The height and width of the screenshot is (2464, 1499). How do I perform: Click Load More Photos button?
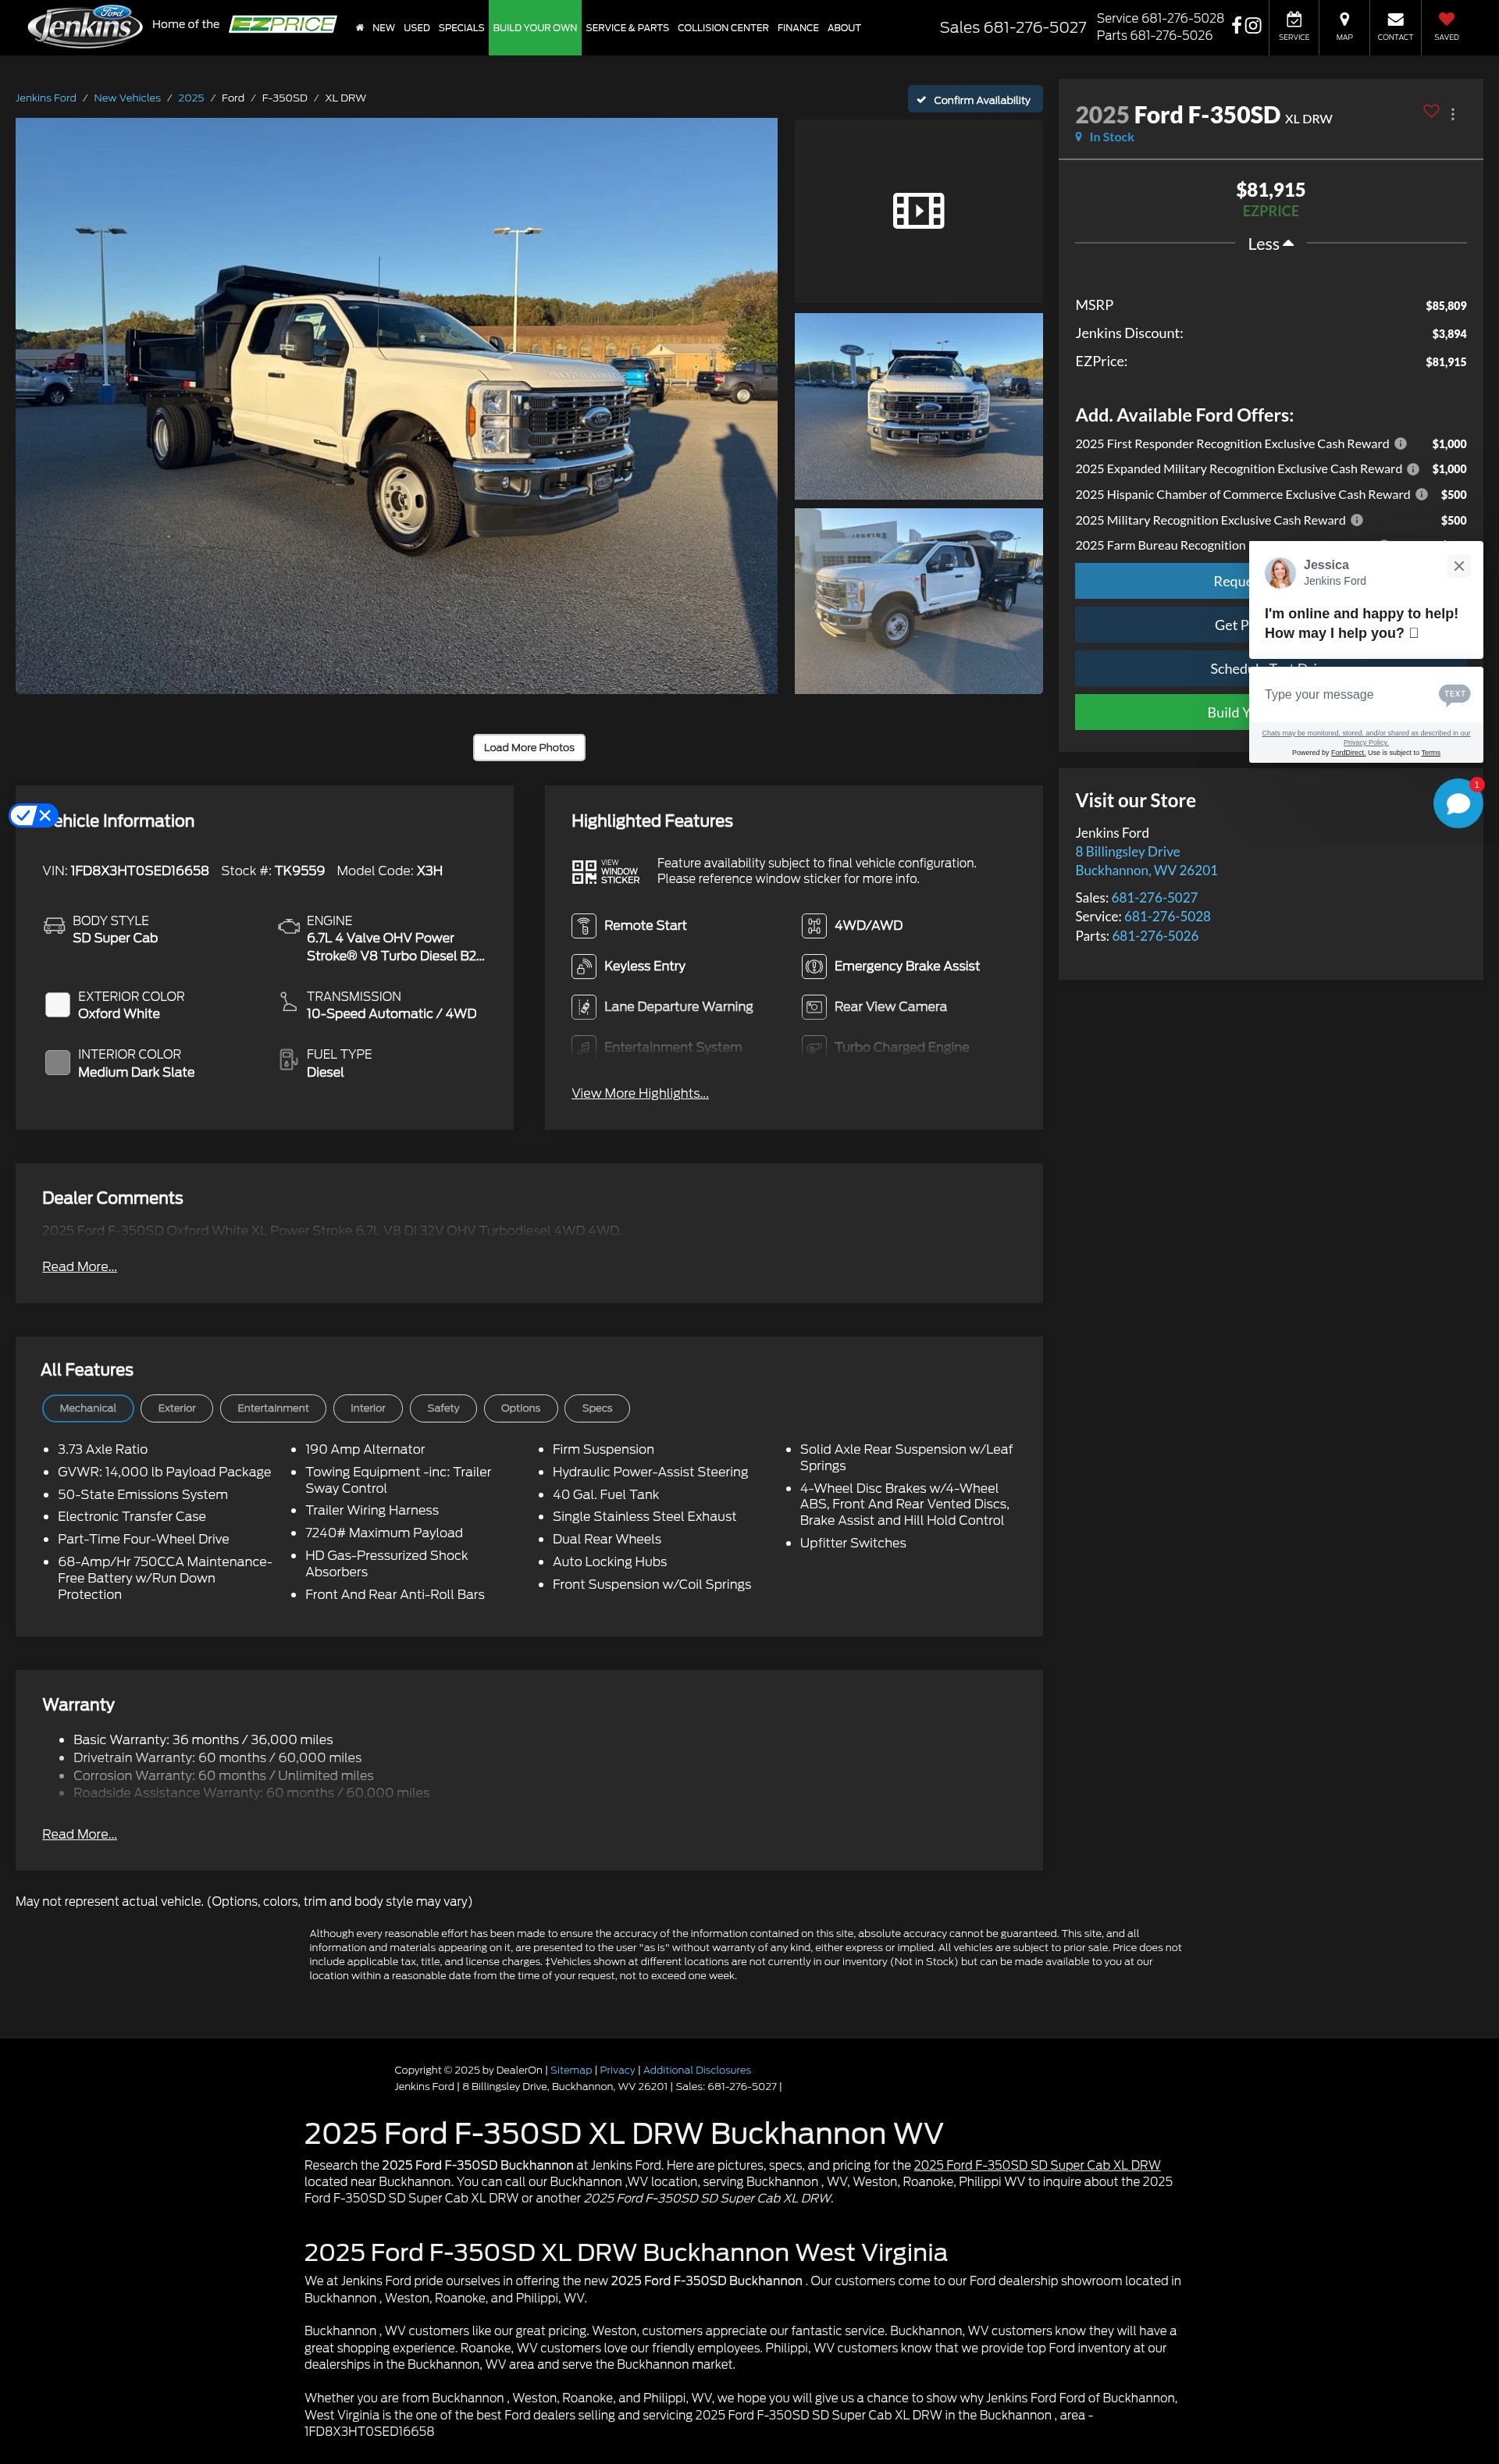click(x=529, y=747)
